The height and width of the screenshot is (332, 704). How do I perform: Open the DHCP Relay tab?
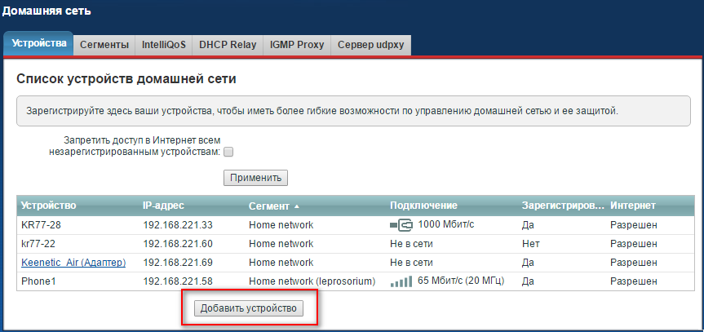pyautogui.click(x=228, y=46)
